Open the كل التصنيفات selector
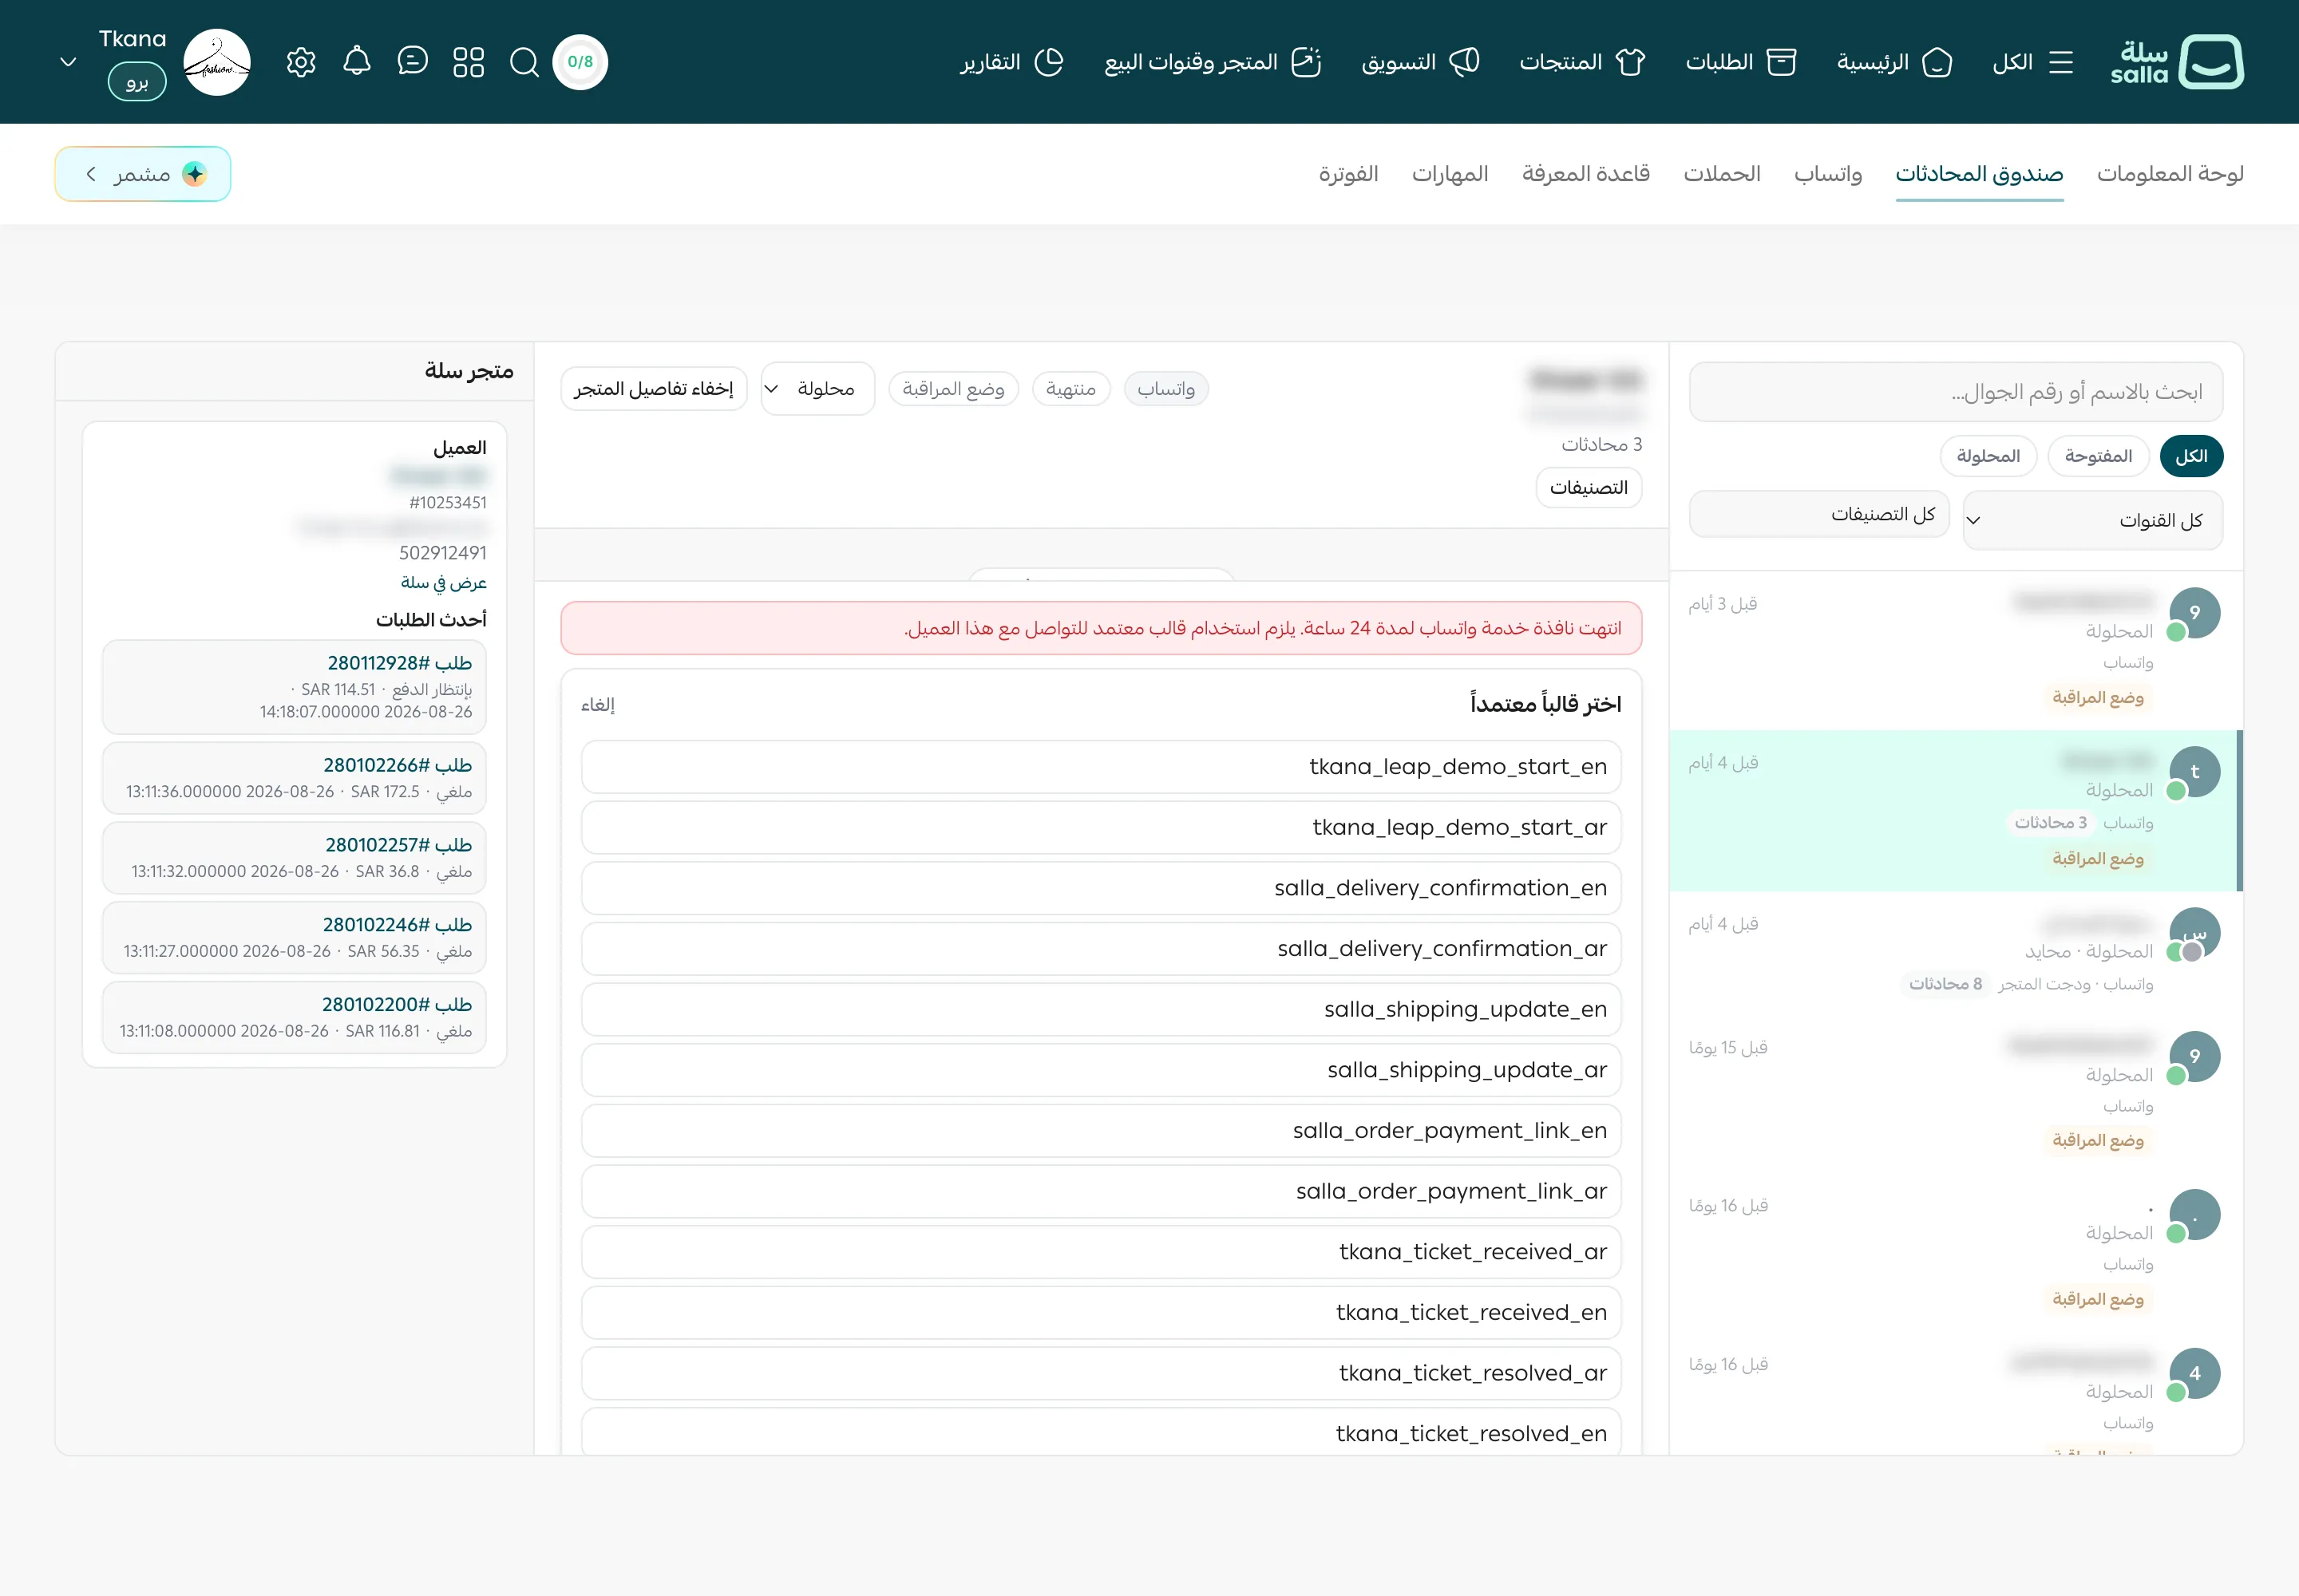Screen dimensions: 2299x1596 1818,514
